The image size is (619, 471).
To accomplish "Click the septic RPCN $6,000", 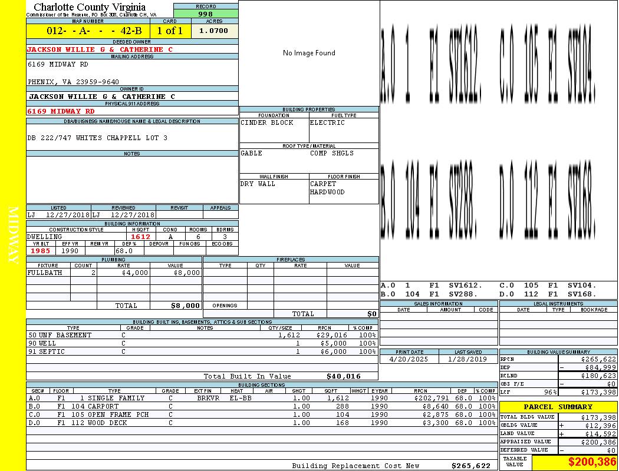I will [334, 352].
